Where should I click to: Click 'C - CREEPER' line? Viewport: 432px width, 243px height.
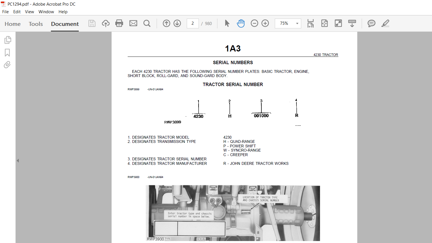(x=236, y=155)
